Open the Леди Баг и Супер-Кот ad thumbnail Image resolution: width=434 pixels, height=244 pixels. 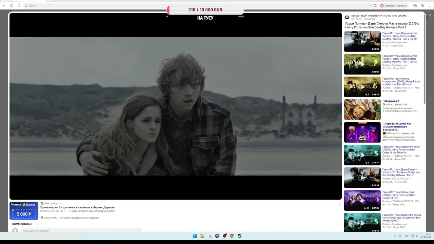click(x=362, y=132)
